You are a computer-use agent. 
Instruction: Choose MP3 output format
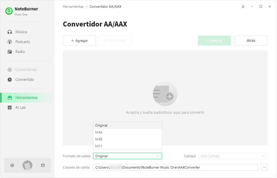(127, 146)
